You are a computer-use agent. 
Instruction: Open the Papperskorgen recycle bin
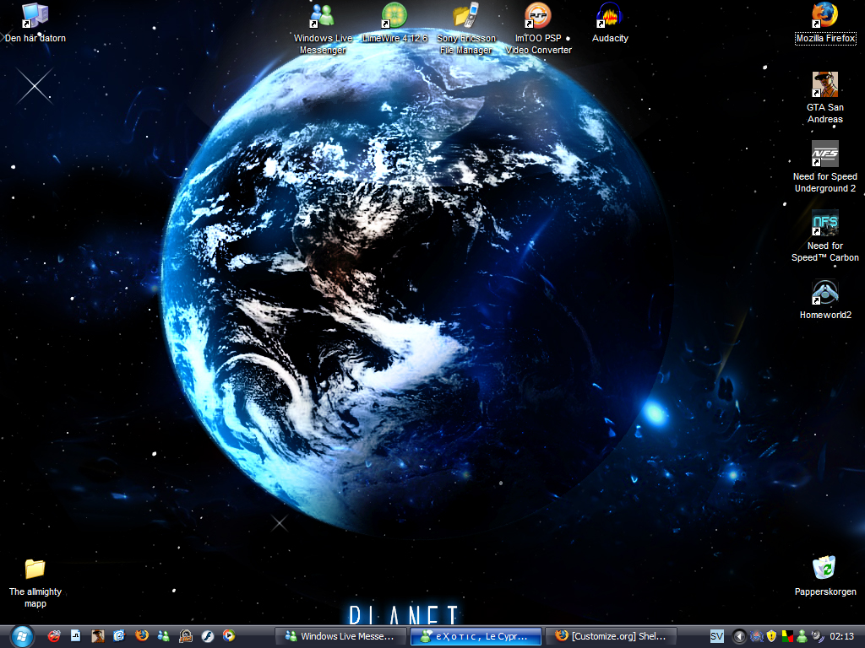tap(824, 568)
